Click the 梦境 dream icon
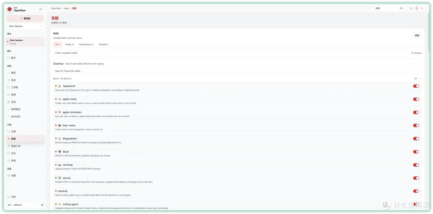This screenshot has height=214, width=433. click(8, 160)
